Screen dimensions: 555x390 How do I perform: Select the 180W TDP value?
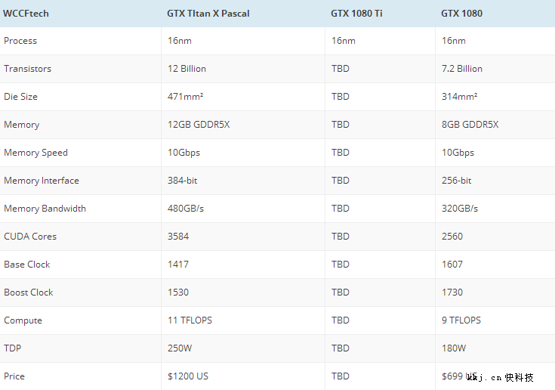point(454,348)
